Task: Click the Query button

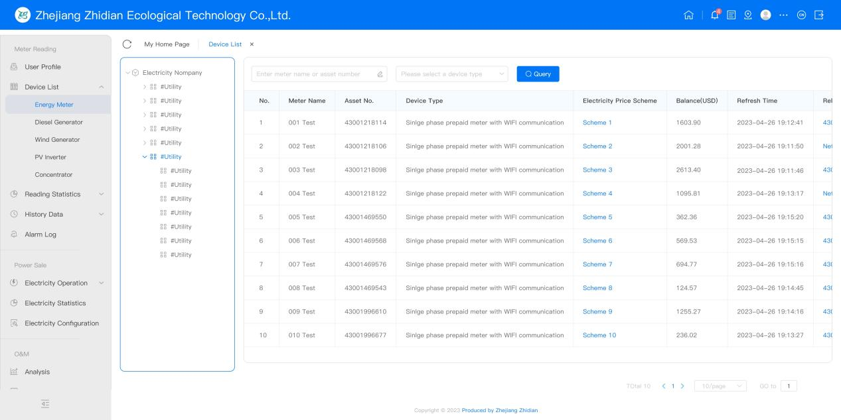Action: (x=538, y=74)
